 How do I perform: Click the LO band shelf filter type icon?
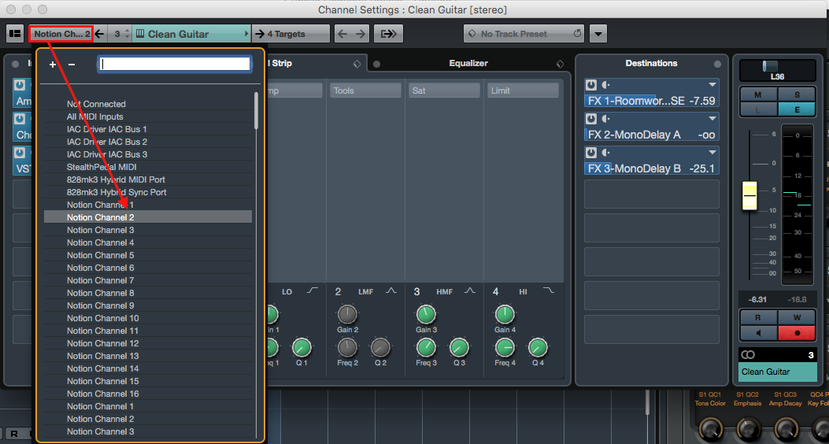pos(313,290)
